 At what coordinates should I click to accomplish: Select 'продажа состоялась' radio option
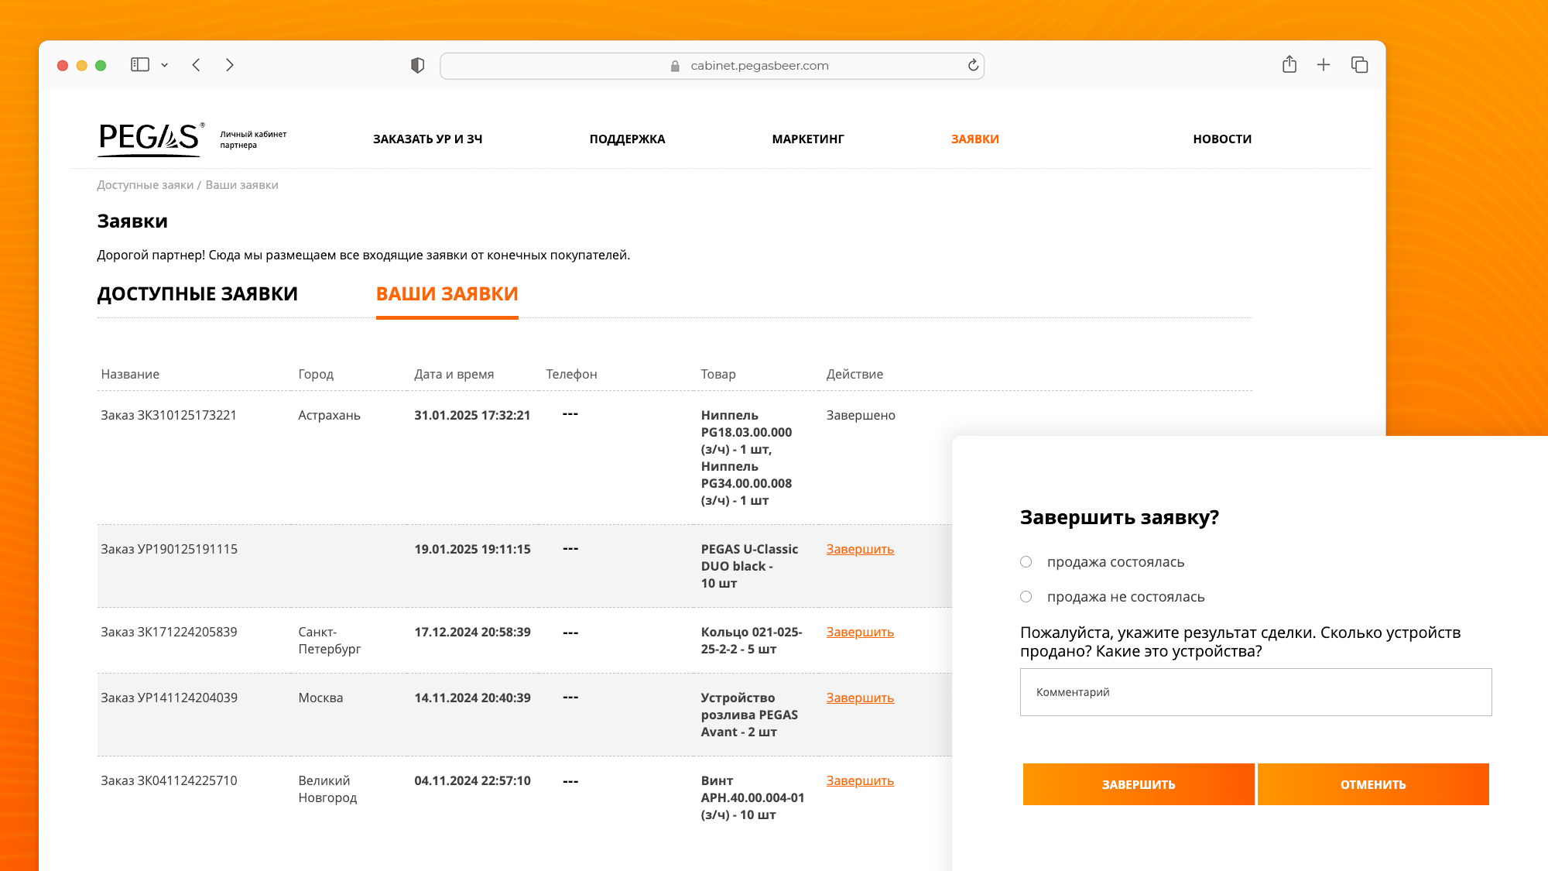tap(1026, 562)
